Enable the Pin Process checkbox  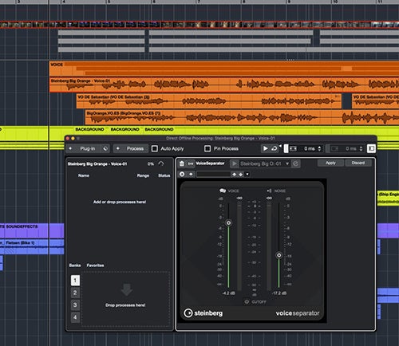[x=207, y=148]
